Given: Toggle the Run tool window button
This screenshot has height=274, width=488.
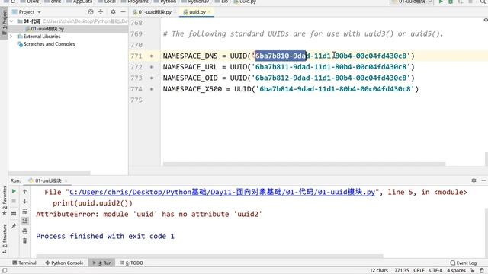Looking at the screenshot, I should [101, 263].
